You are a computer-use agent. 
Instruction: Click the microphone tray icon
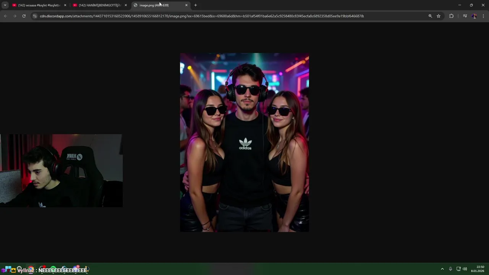pos(450,269)
